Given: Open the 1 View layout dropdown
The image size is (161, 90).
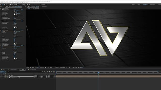Looking at the screenshot, I should pyautogui.click(x=70, y=67).
